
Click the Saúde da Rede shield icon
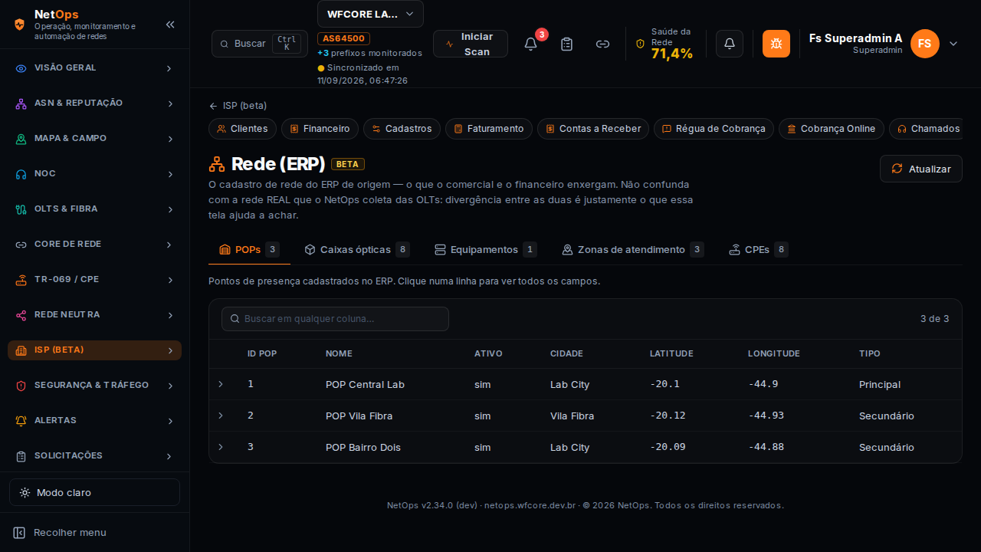point(641,44)
